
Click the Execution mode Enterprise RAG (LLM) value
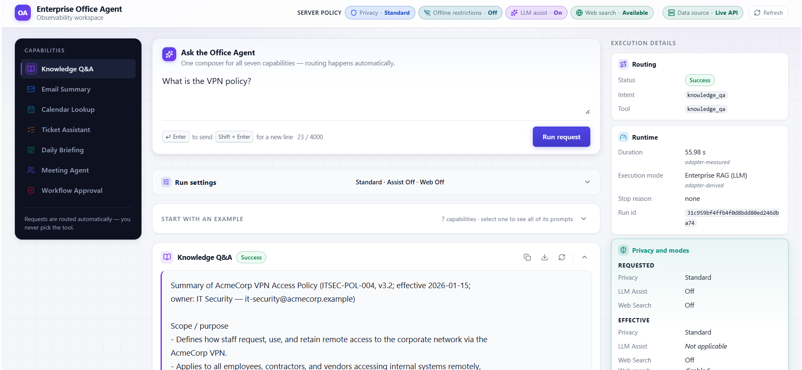[x=716, y=175]
